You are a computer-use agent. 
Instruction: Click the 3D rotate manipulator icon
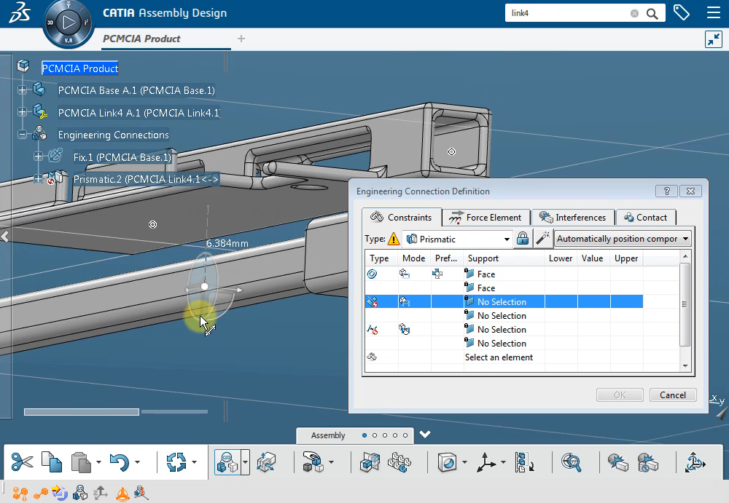pos(695,462)
